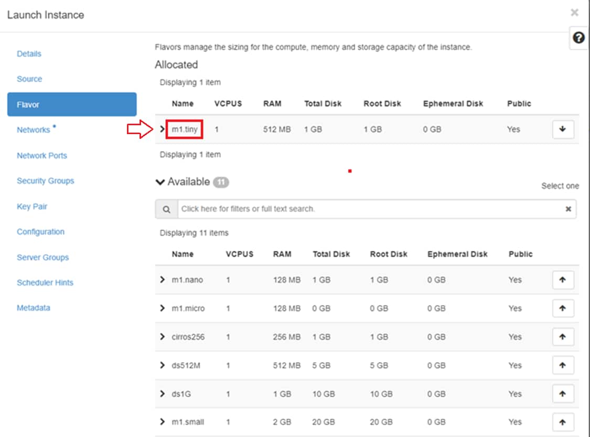This screenshot has width=590, height=437.
Task: Expand the m1.nano row details
Action: tap(162, 279)
